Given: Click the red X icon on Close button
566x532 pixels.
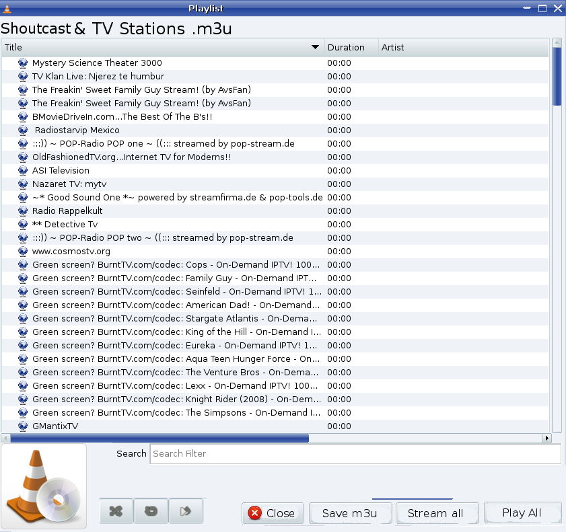Looking at the screenshot, I should 255,513.
